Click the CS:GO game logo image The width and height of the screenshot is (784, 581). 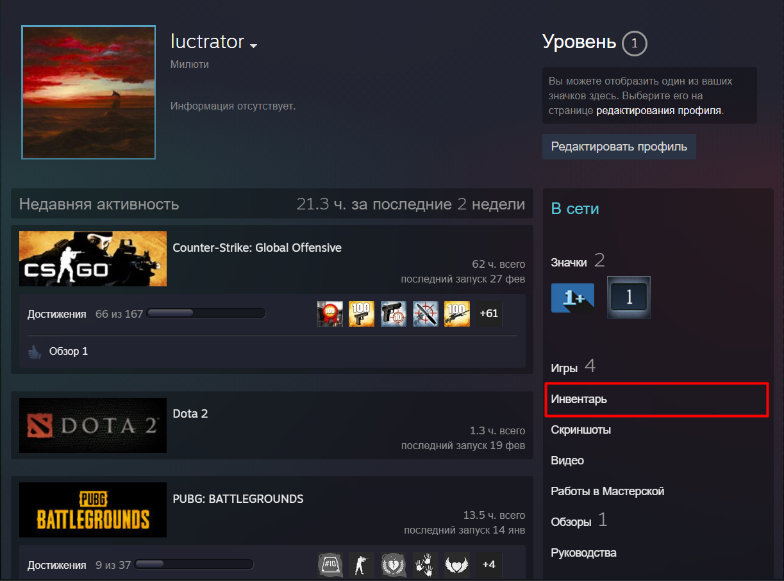[x=93, y=259]
